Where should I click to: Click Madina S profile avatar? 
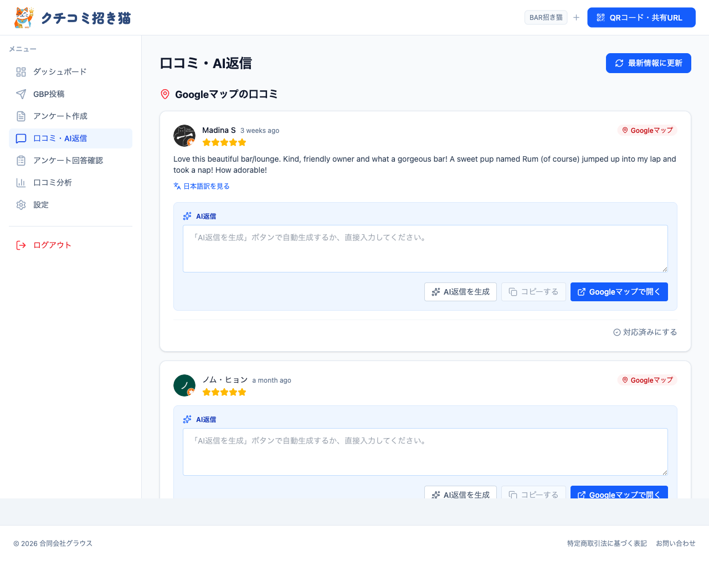coord(184,135)
